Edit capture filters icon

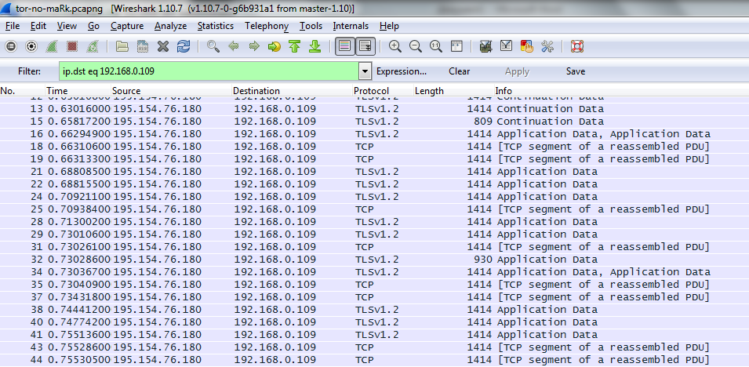pyautogui.click(x=485, y=46)
